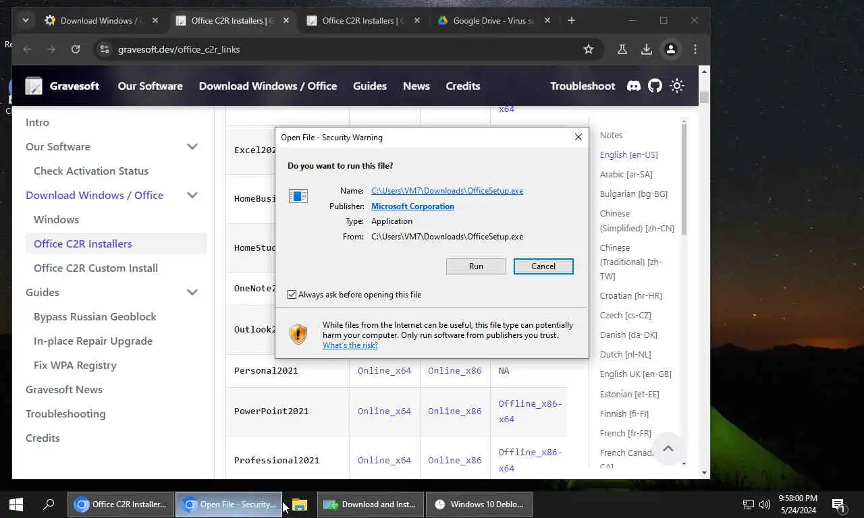Viewport: 864px width, 518px height.
Task: Open Troubleshoot in top navigation
Action: pos(583,86)
